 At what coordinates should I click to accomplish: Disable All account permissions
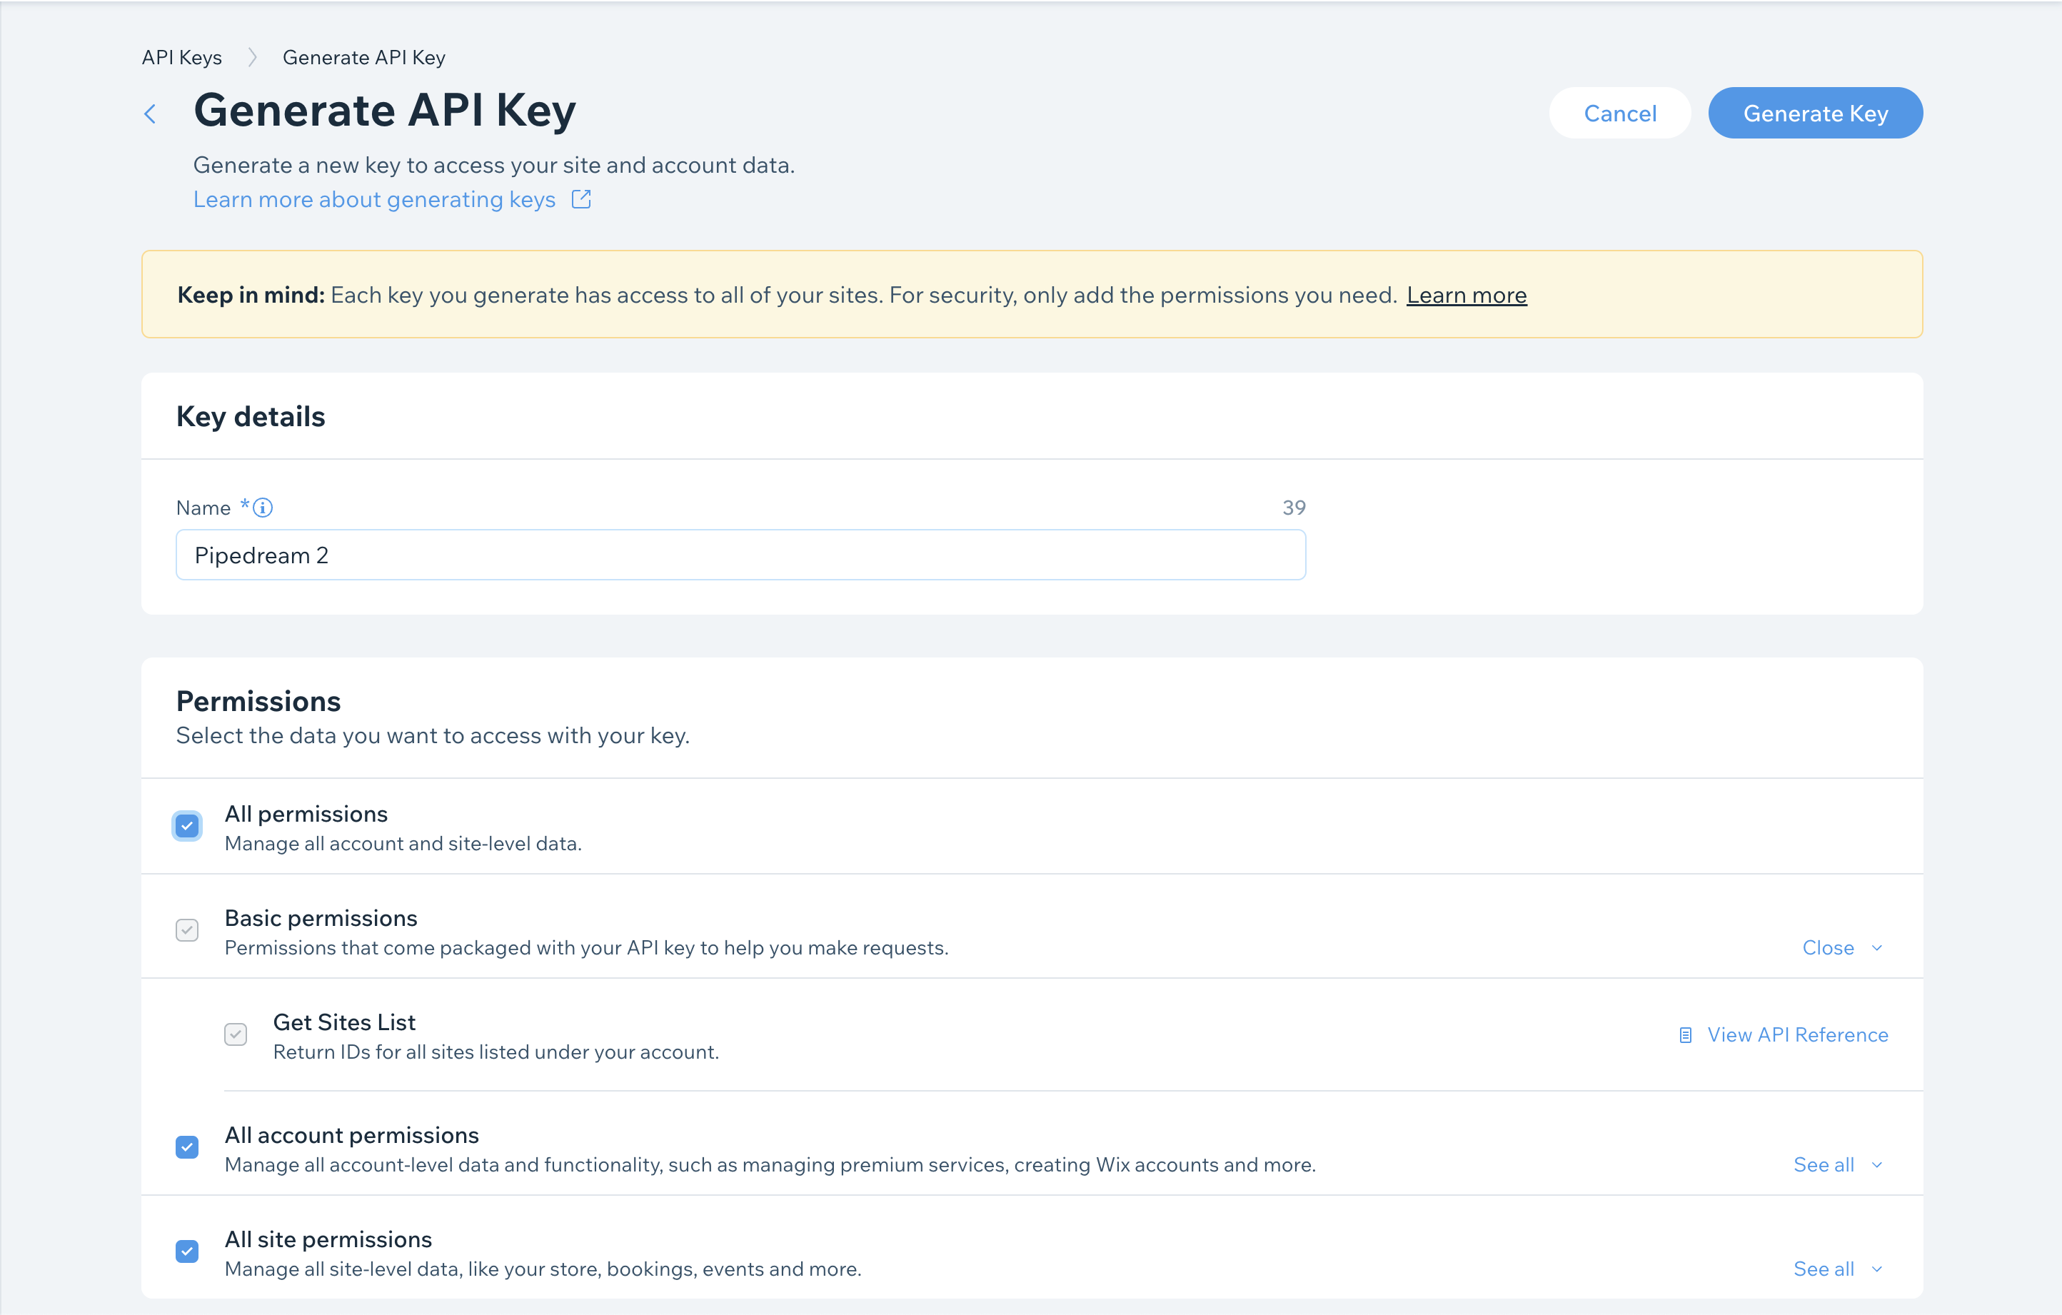[186, 1147]
